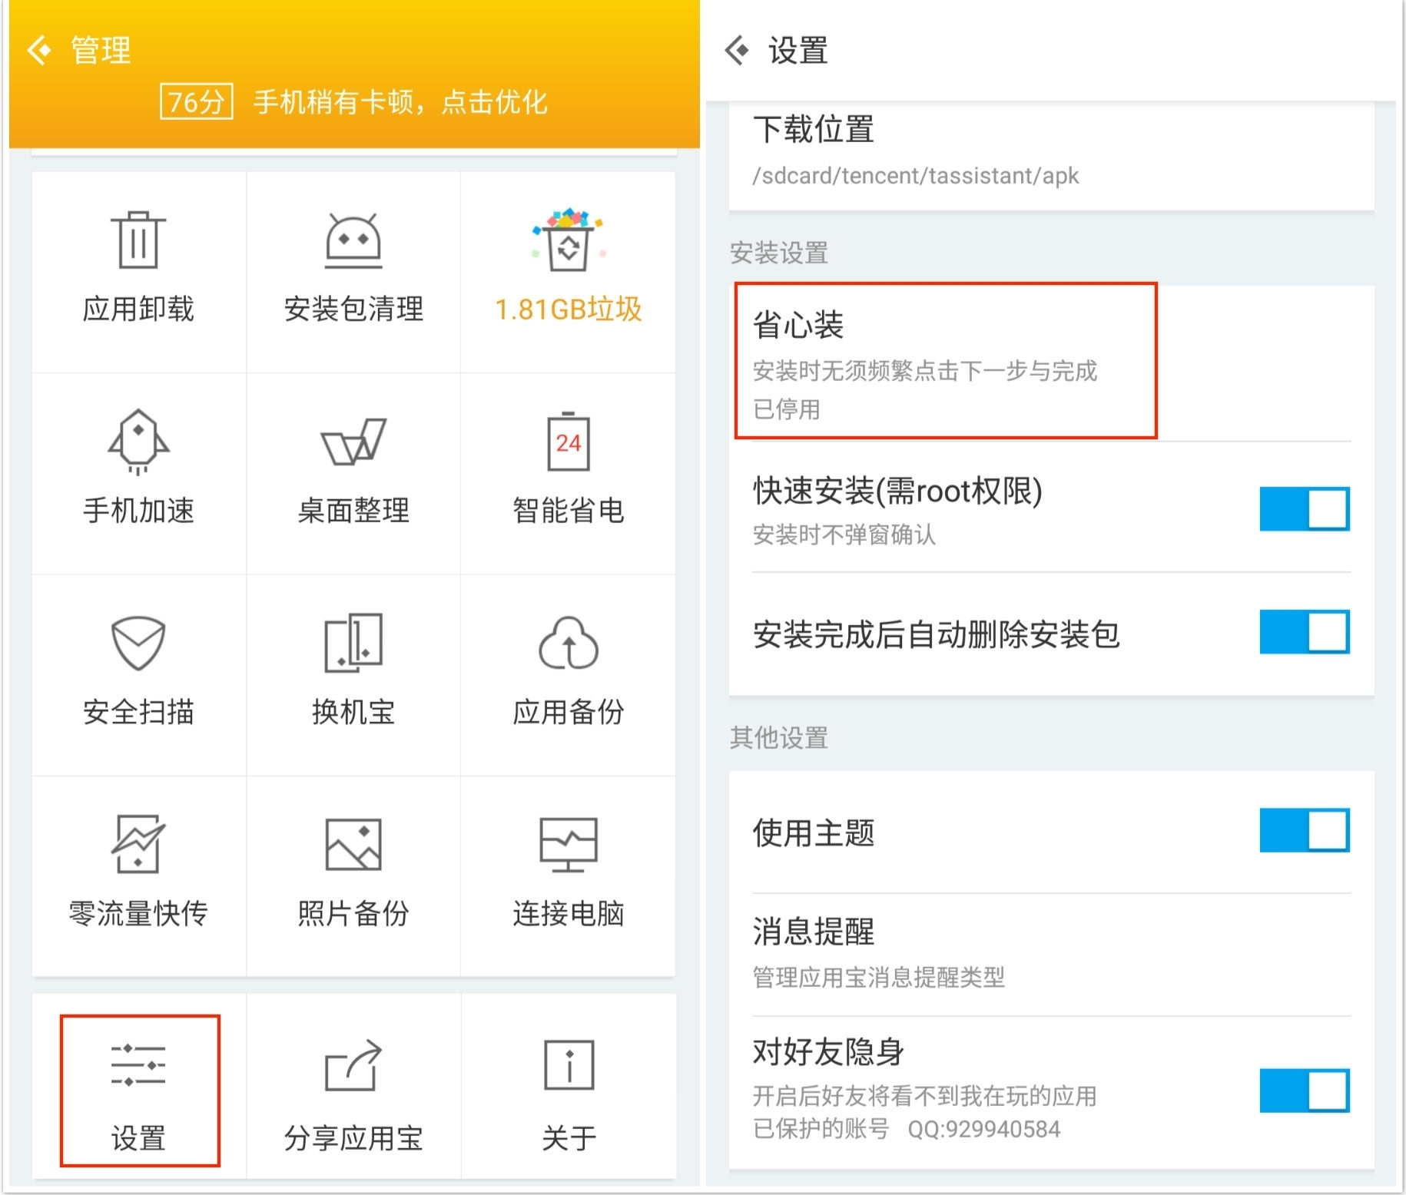
Task: Tap the 分享应用宝 share icon
Action: coord(353,1064)
